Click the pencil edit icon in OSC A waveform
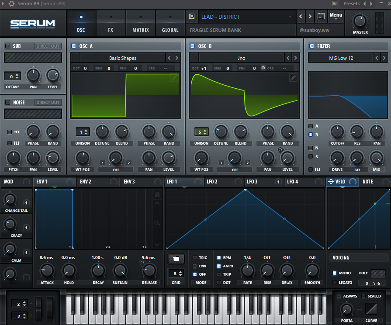The image size is (391, 325). point(174,78)
